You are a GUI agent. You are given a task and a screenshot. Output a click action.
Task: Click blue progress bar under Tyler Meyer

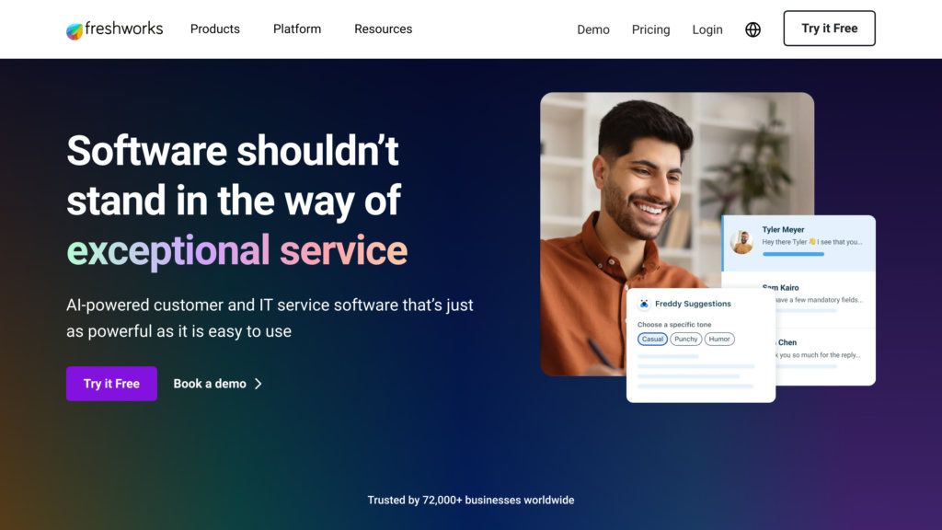(793, 254)
